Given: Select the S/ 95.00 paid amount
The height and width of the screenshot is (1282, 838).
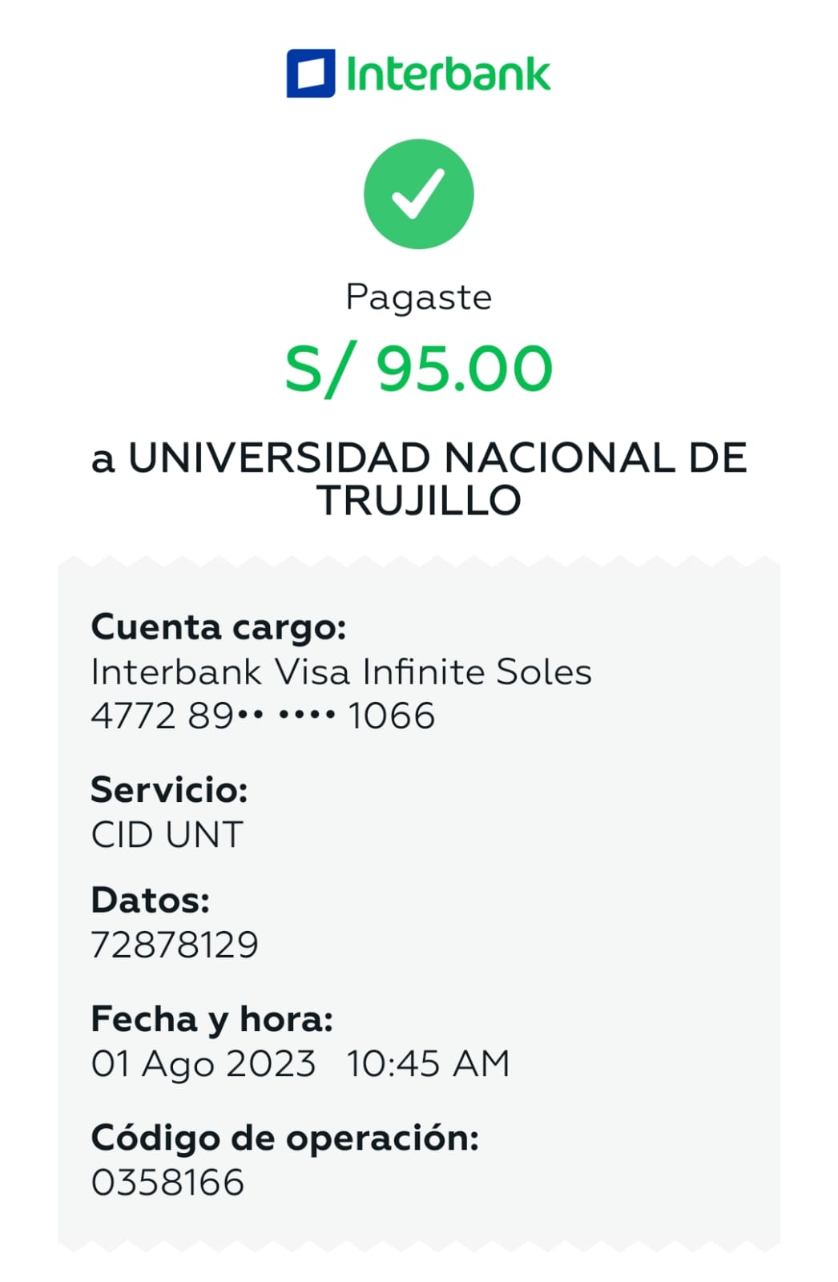Looking at the screenshot, I should (x=418, y=369).
